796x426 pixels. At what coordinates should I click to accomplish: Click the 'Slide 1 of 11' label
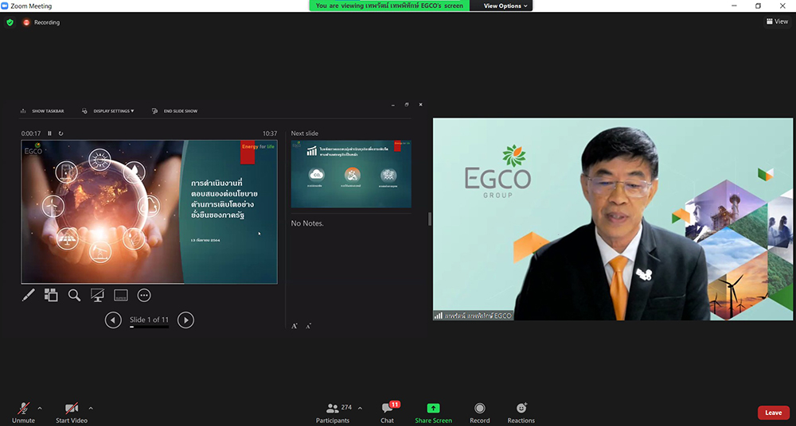pos(150,319)
